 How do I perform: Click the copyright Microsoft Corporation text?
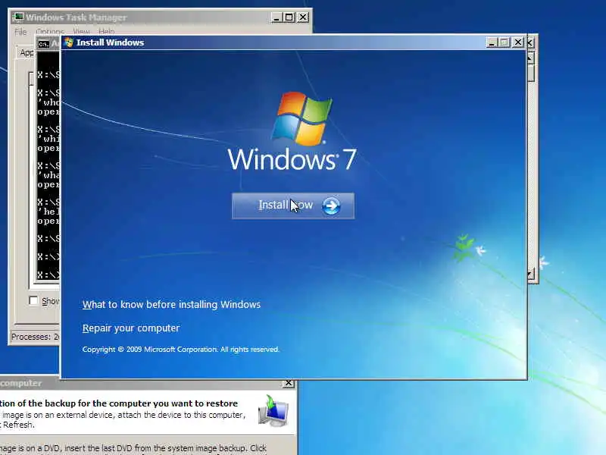[180, 350]
